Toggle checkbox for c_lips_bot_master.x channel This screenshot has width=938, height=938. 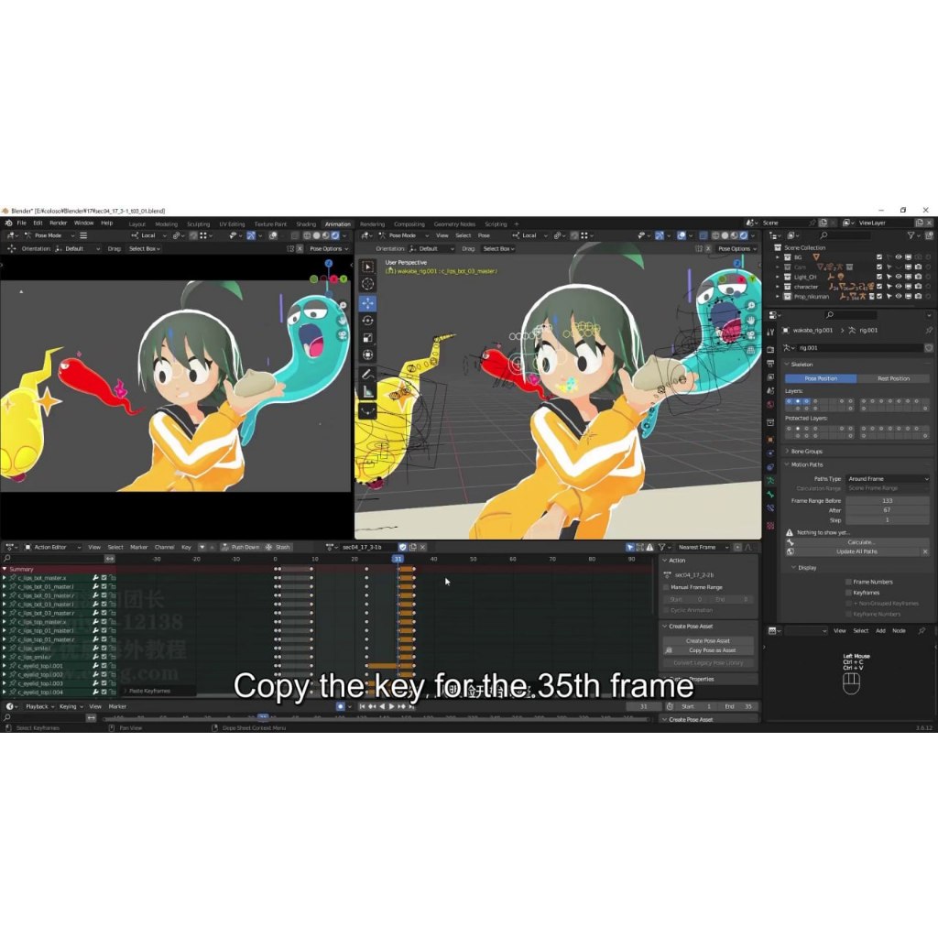(x=104, y=578)
